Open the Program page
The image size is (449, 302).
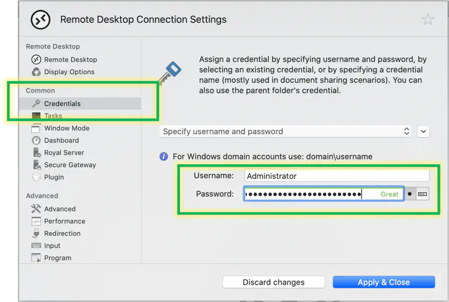[x=58, y=259]
